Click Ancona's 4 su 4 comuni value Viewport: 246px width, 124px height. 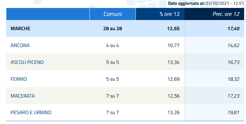pyautogui.click(x=112, y=45)
